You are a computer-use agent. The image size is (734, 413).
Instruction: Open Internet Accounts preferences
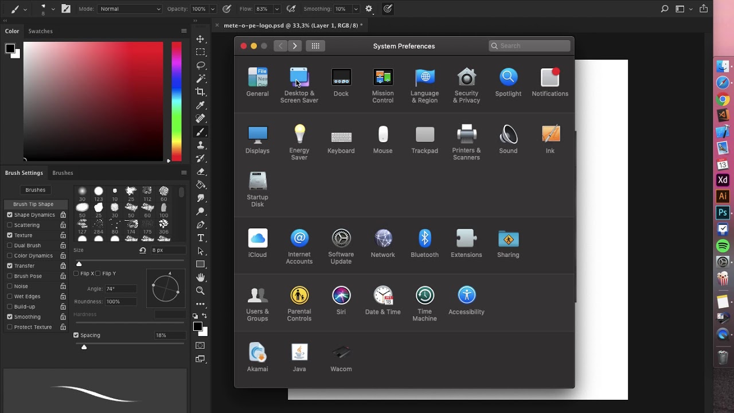click(x=299, y=246)
